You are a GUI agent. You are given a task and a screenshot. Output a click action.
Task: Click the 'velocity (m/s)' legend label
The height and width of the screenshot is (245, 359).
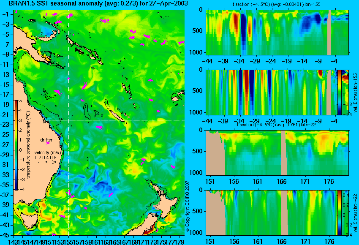48,152
